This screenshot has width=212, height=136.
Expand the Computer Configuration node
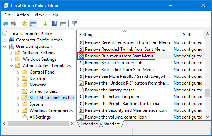point(5,40)
